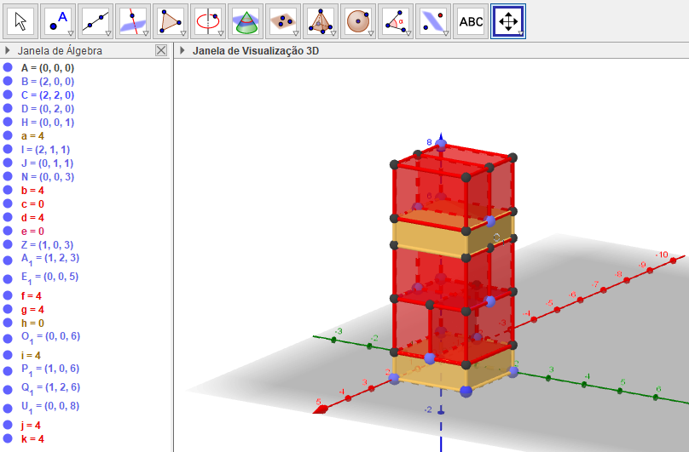689x452 pixels.
Task: Select the Circle with axis tool
Action: coord(208,21)
